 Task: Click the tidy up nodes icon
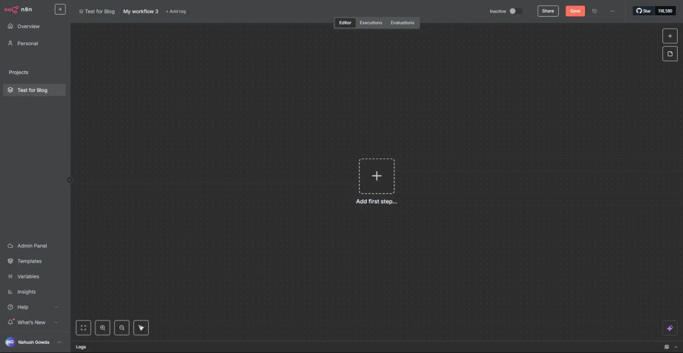point(141,328)
